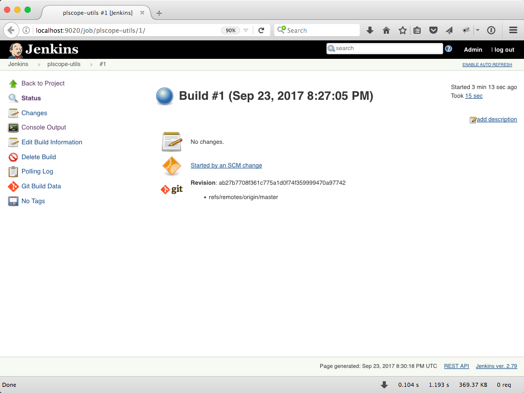Click the Delete Build red prohibition icon
Screen dimensions: 524x393
[13, 157]
